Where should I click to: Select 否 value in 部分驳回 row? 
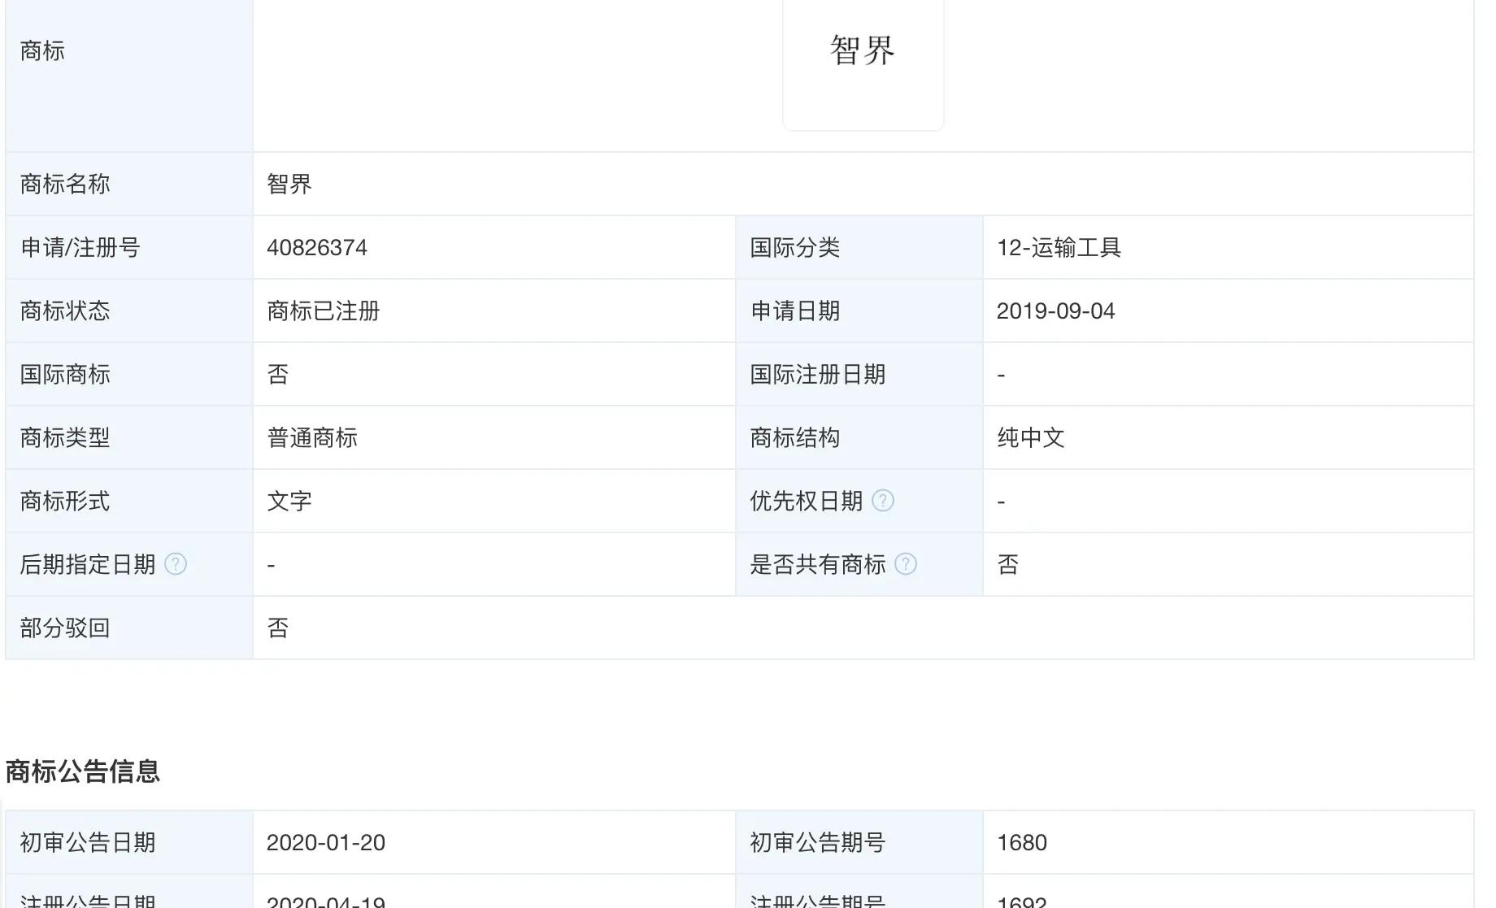pos(278,628)
